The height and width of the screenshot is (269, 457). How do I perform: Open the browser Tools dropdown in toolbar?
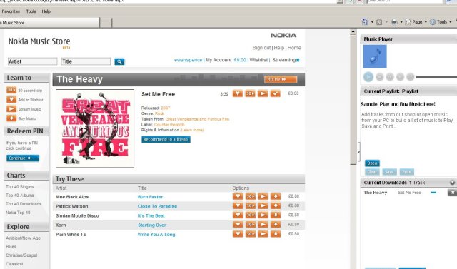click(441, 22)
